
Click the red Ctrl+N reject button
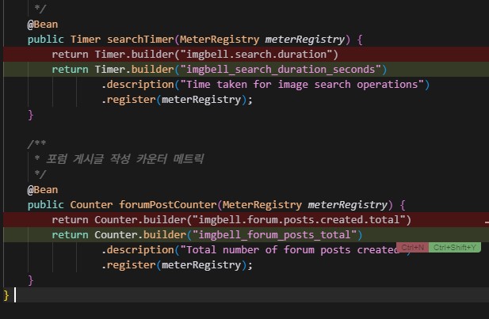413,248
